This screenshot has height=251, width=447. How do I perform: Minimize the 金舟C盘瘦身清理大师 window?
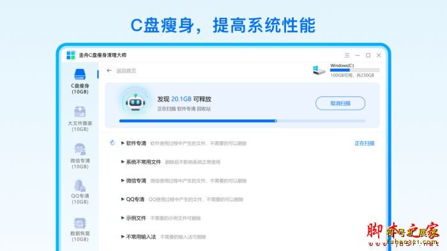(x=358, y=55)
